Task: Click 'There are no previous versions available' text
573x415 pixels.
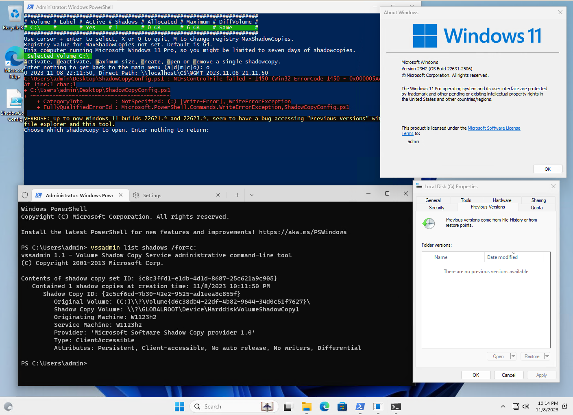Action: 486,272
